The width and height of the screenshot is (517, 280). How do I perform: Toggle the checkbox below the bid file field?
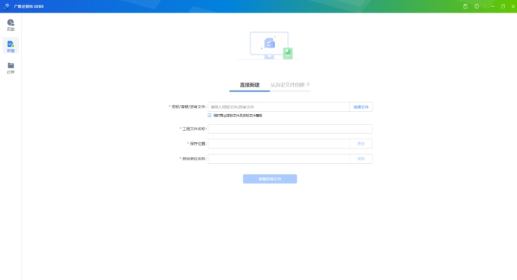pyautogui.click(x=209, y=115)
